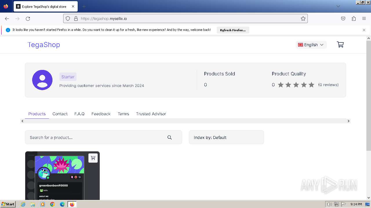Launch Chrome from the taskbar

tap(52, 204)
